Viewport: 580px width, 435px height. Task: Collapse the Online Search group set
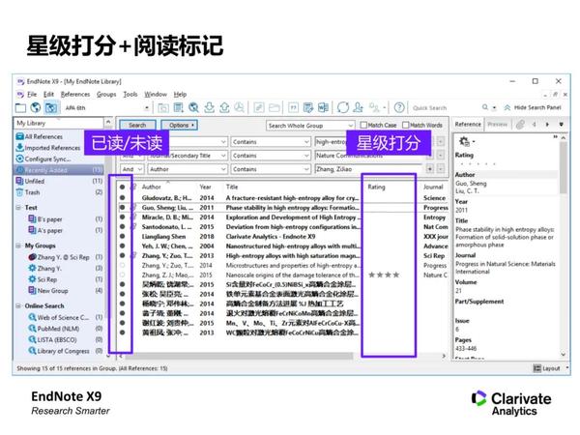pos(18,305)
